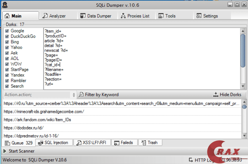Screen dimensions: 248x164
Task: Click the dorks list scrollbar thumb
Action: point(243,51)
